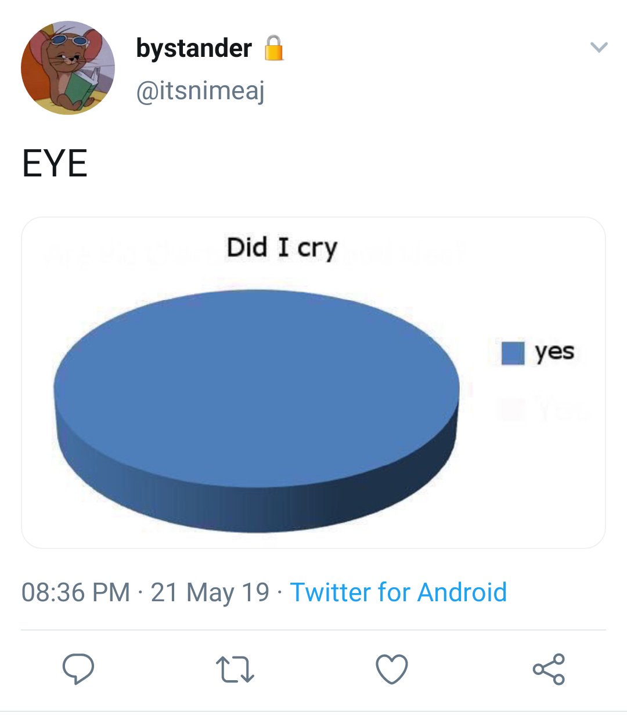Screen dimensions: 627x715
Task: Click the blue legend color swatch
Action: coord(513,353)
